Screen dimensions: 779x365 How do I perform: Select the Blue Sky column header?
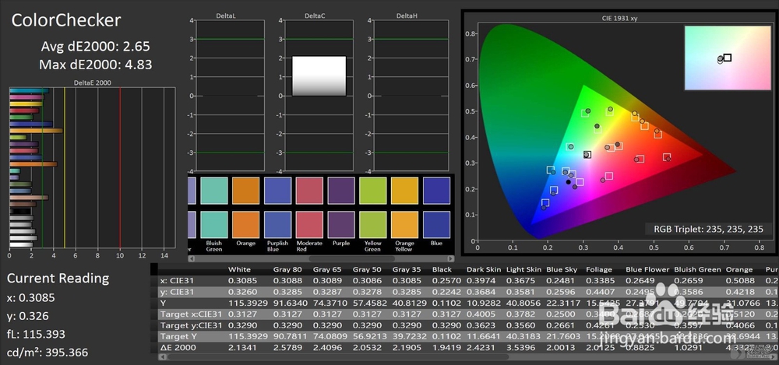click(562, 269)
